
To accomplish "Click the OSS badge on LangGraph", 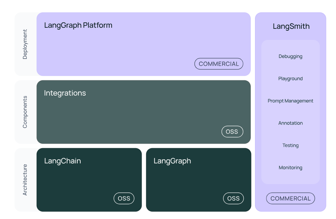I will [x=233, y=198].
